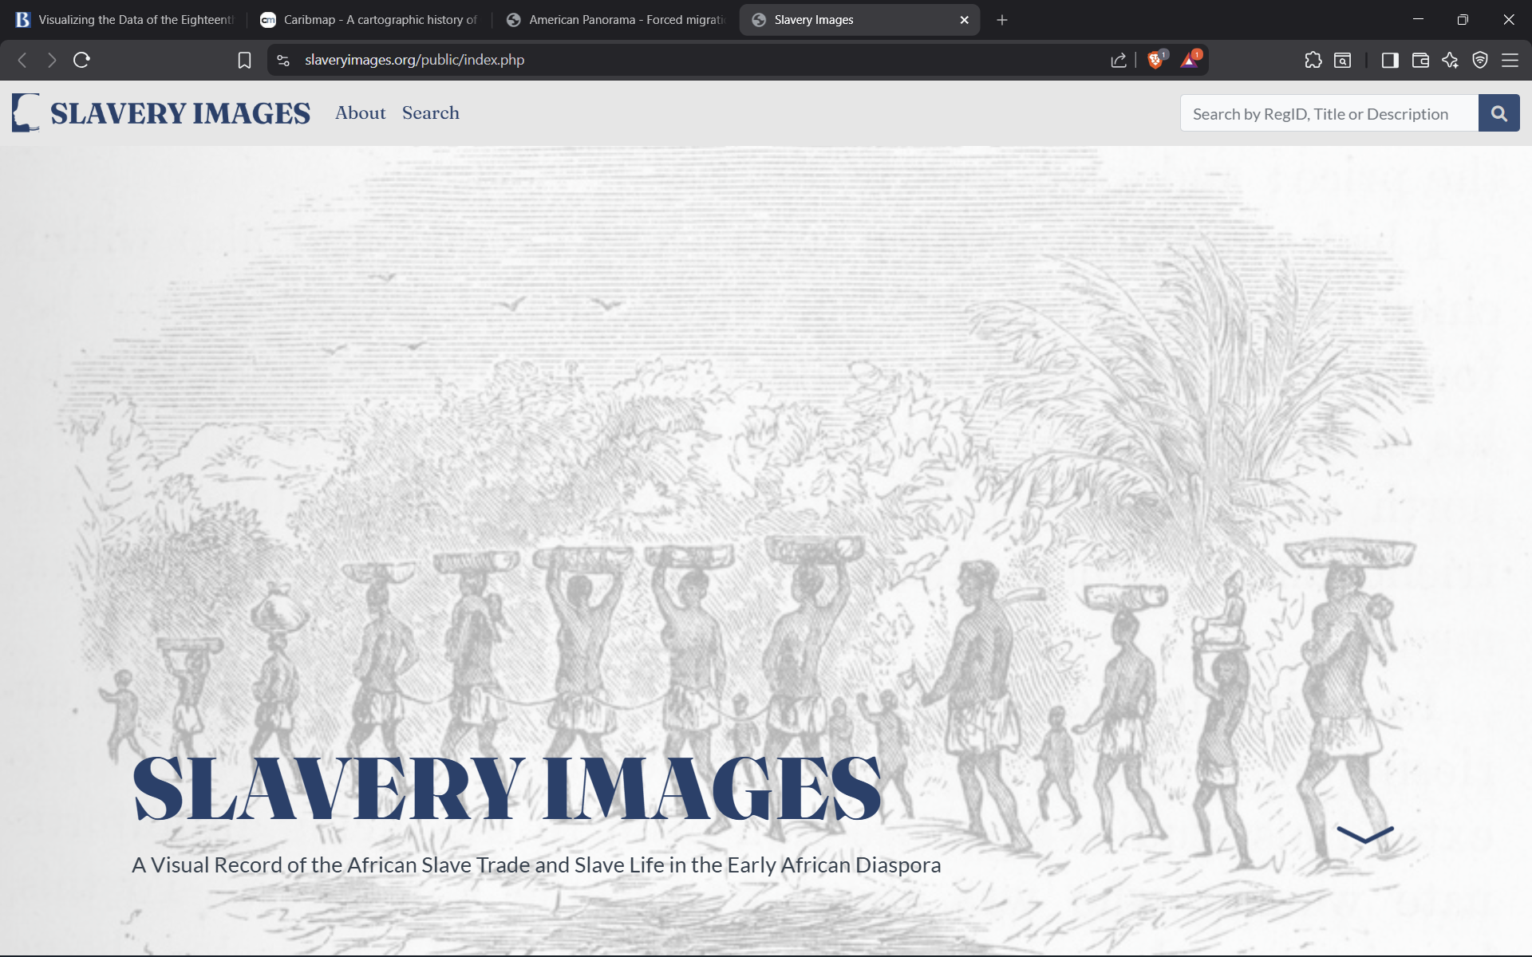Open the browser Extensions menu
The width and height of the screenshot is (1532, 957).
pyautogui.click(x=1313, y=60)
